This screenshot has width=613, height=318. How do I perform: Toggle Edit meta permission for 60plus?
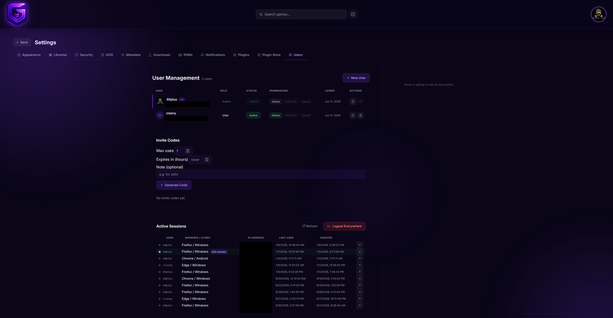coord(291,102)
